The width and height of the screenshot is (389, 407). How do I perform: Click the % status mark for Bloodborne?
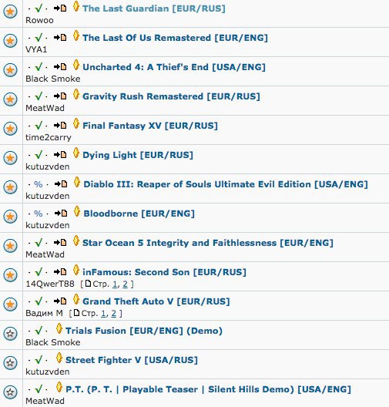click(38, 214)
